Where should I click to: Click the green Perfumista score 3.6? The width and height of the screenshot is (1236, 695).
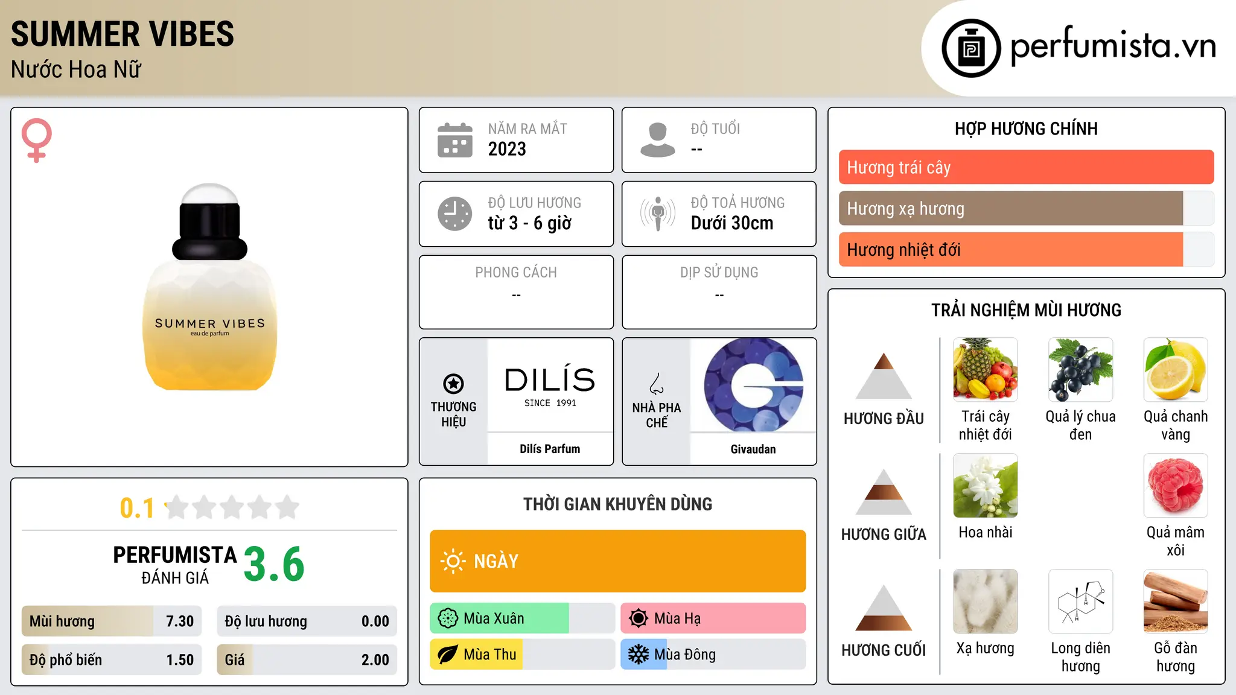(x=274, y=565)
